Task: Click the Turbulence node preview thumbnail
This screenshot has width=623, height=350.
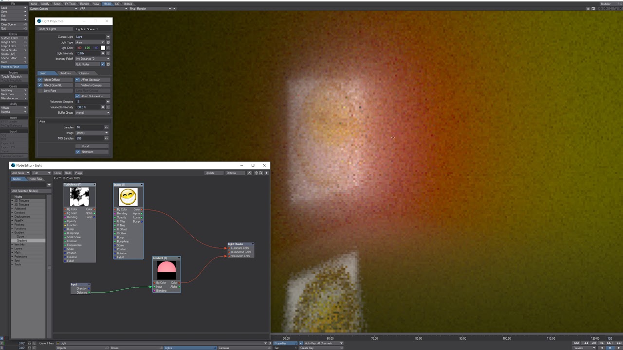Action: [x=79, y=197]
